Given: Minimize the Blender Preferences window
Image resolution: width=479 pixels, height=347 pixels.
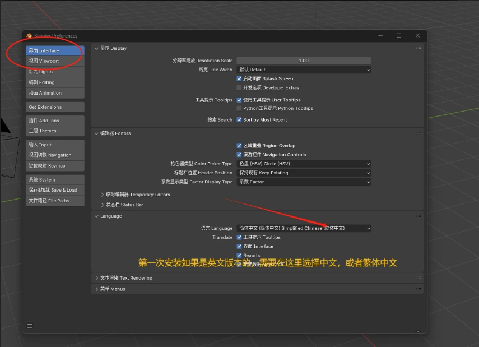Looking at the screenshot, I should (380, 36).
